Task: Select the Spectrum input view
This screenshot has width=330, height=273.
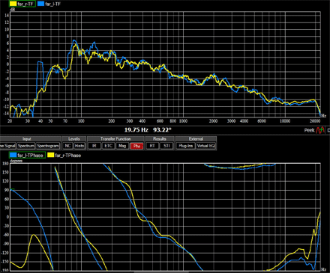Action: click(26, 146)
